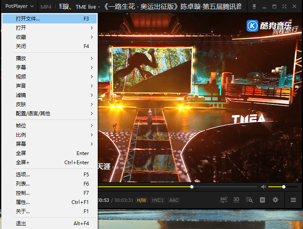303x229 pixels.
Task: Close the PotPlayer window
Action: (294, 7)
